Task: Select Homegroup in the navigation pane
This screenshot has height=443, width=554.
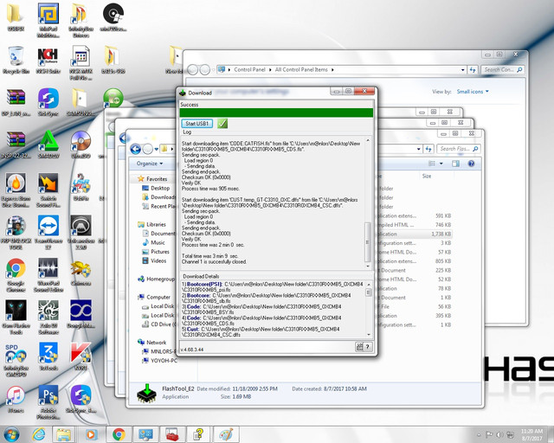Action: click(157, 279)
